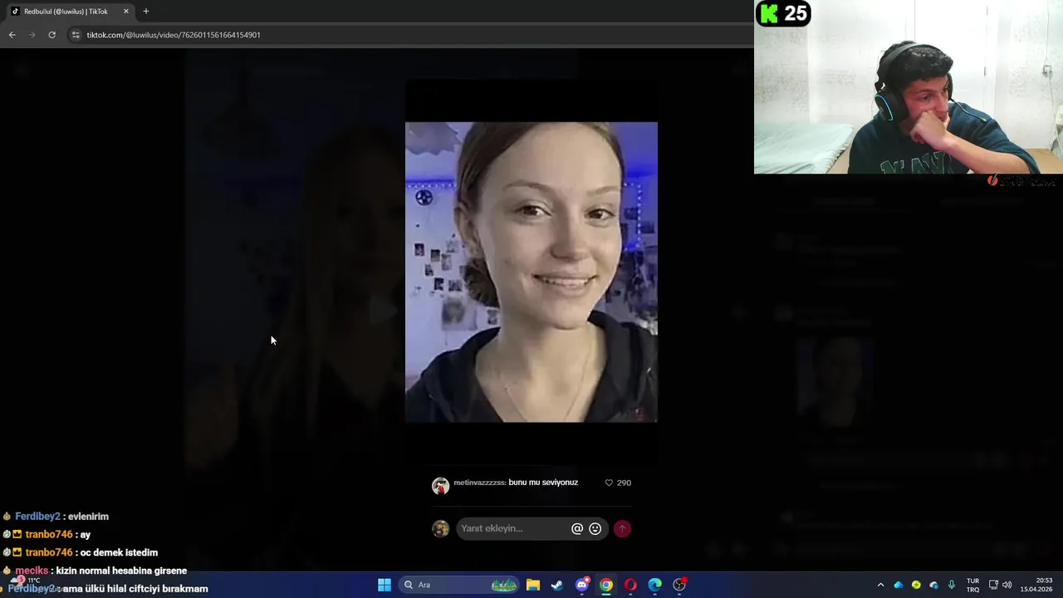
Task: Open clock showing 20:53 15.04.2026
Action: (1036, 585)
